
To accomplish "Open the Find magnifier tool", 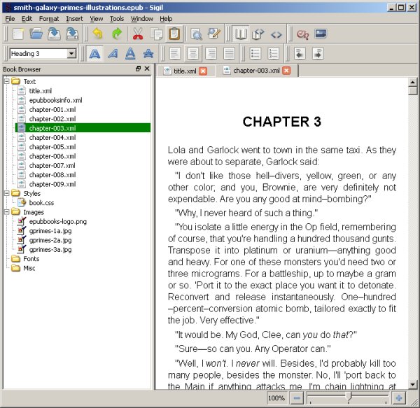I will pyautogui.click(x=197, y=34).
